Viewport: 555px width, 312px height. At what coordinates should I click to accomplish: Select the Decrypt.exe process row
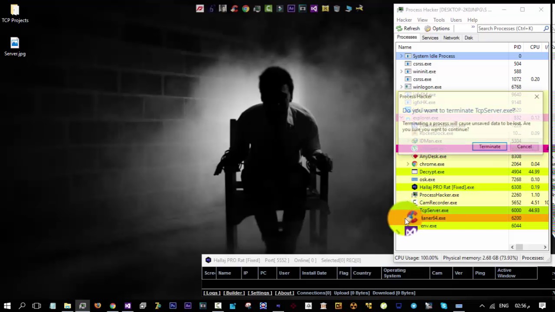click(472, 172)
